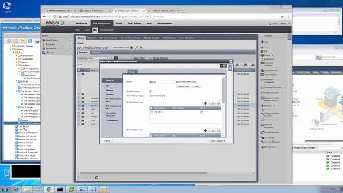
Task: Check the 172.26.1.1 address row checkbox
Action: 151,112
